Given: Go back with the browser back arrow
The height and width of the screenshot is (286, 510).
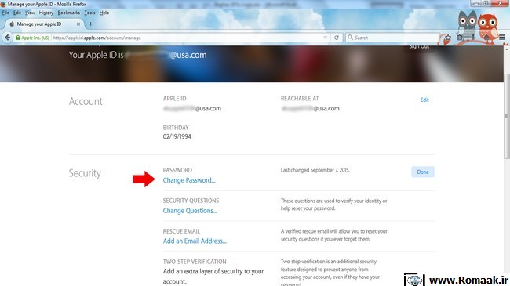Looking at the screenshot, I should pos(8,38).
